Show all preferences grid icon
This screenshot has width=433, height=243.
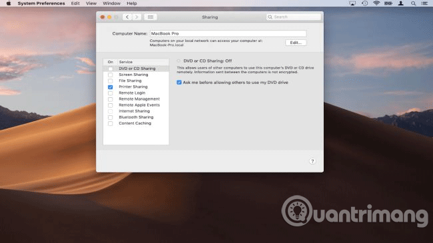tap(151, 17)
